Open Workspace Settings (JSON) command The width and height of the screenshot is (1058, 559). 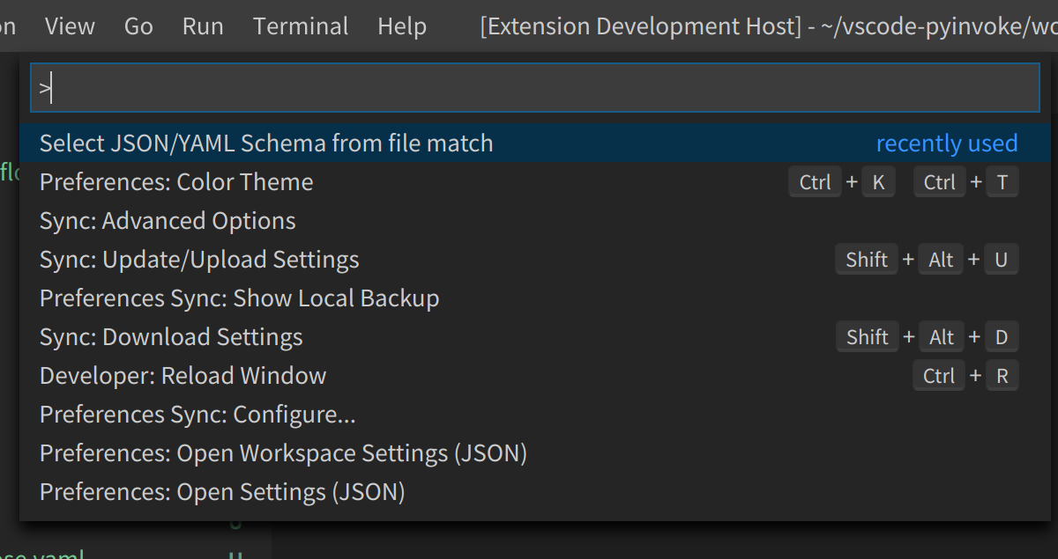(283, 453)
